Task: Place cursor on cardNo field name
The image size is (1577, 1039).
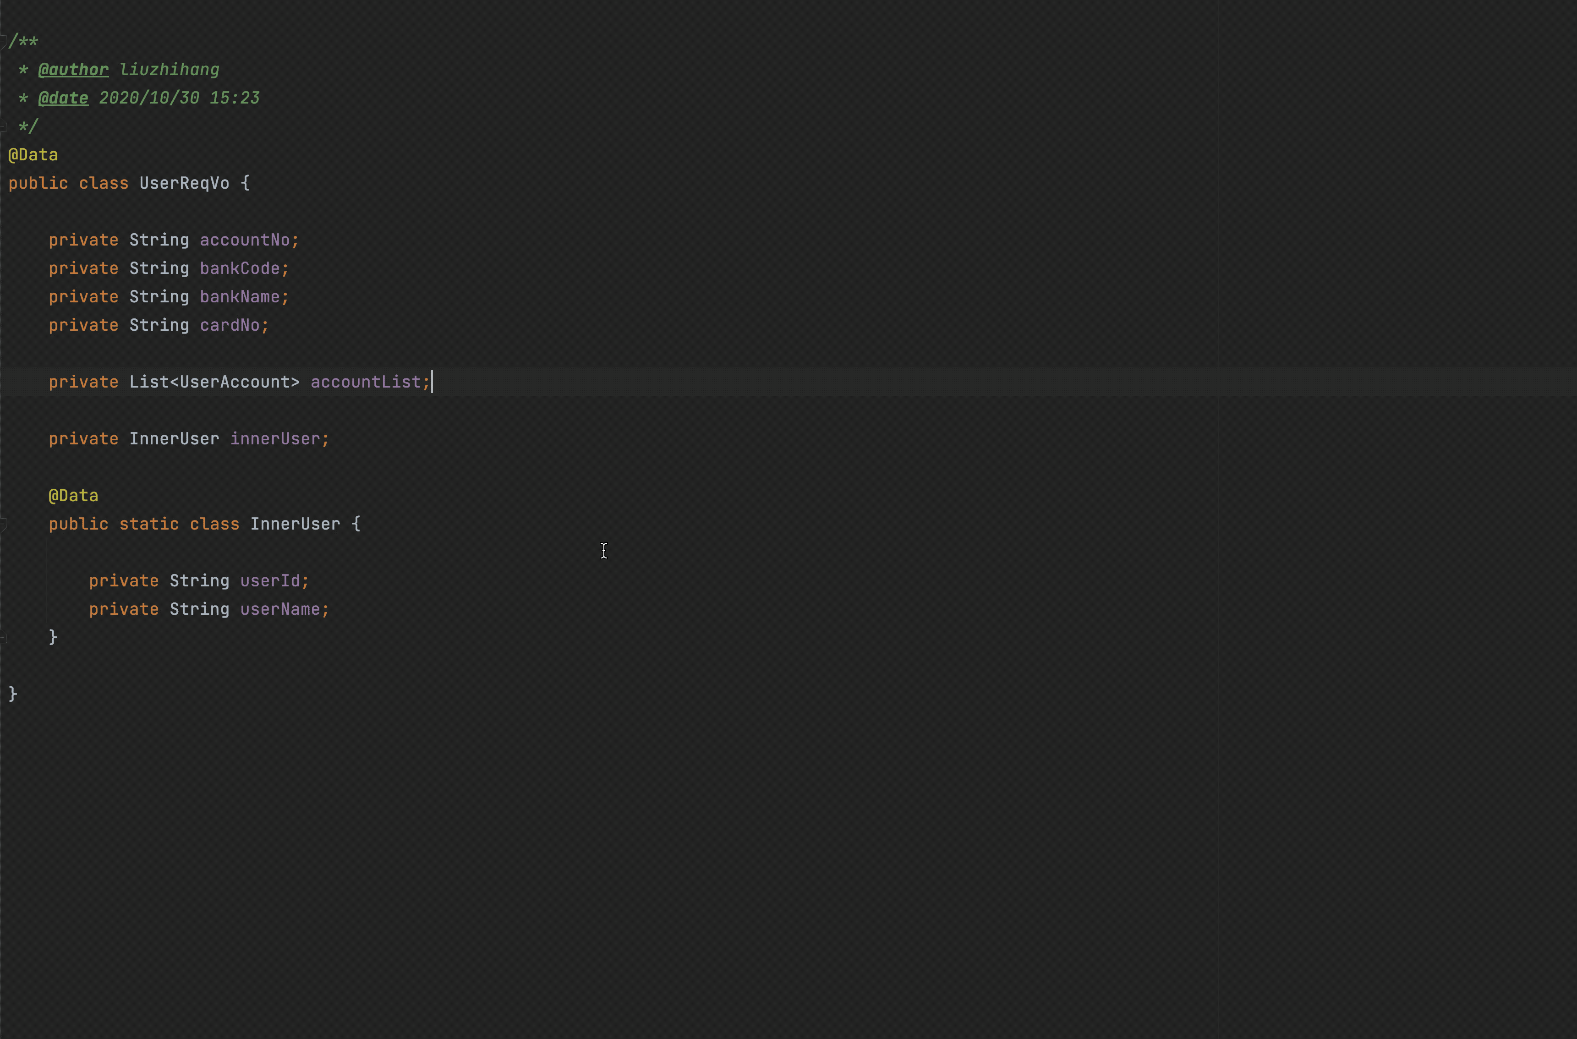Action: point(229,325)
